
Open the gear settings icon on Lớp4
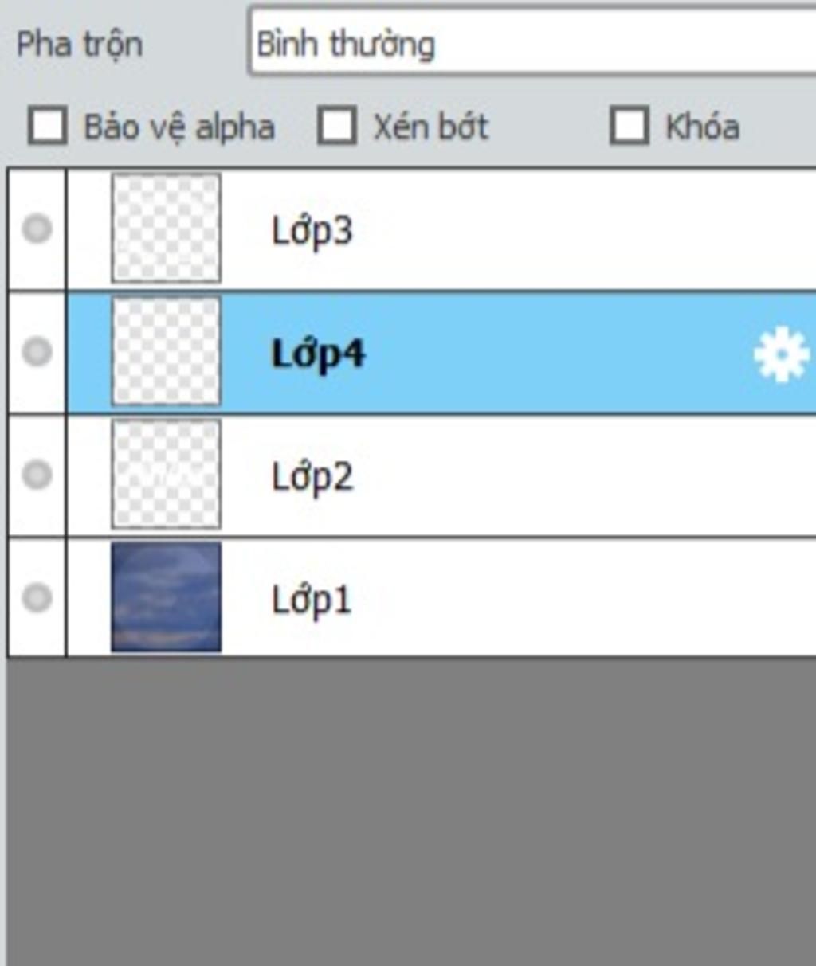(781, 354)
